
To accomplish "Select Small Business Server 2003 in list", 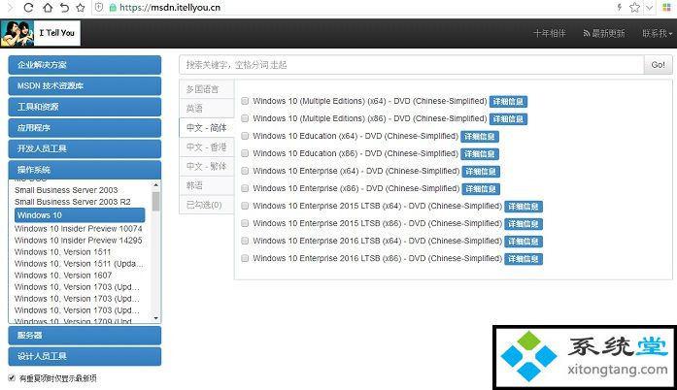I will (66, 190).
